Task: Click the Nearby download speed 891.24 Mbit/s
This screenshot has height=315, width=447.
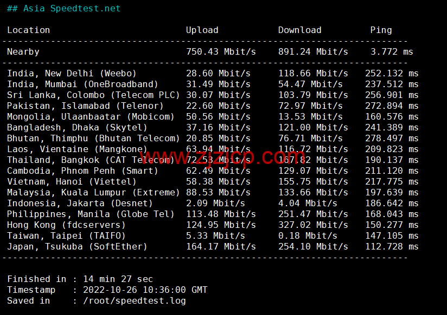Action: tap(313, 52)
